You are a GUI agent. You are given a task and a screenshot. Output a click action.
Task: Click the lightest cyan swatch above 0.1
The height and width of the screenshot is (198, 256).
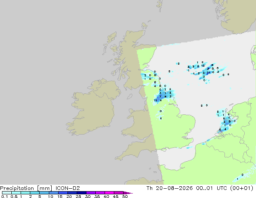(x=7, y=193)
